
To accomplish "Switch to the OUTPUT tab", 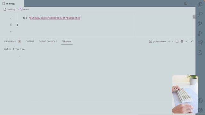I will tap(30, 41).
